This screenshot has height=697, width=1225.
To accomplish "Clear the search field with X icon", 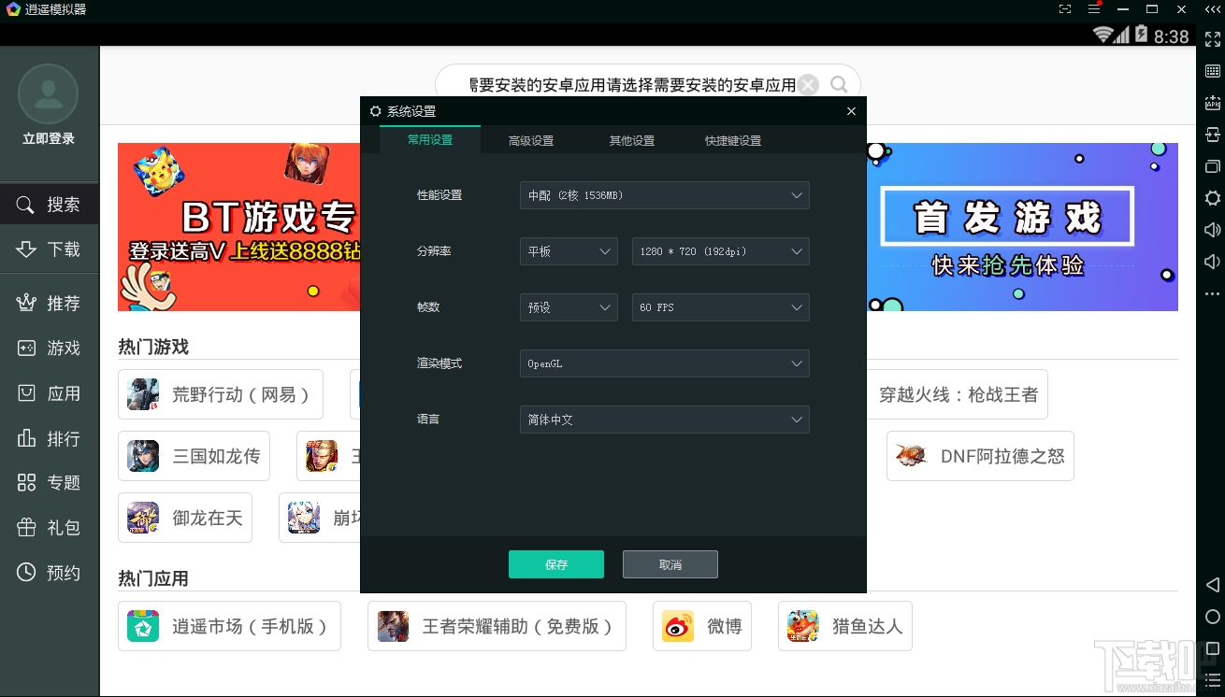I will pos(809,85).
